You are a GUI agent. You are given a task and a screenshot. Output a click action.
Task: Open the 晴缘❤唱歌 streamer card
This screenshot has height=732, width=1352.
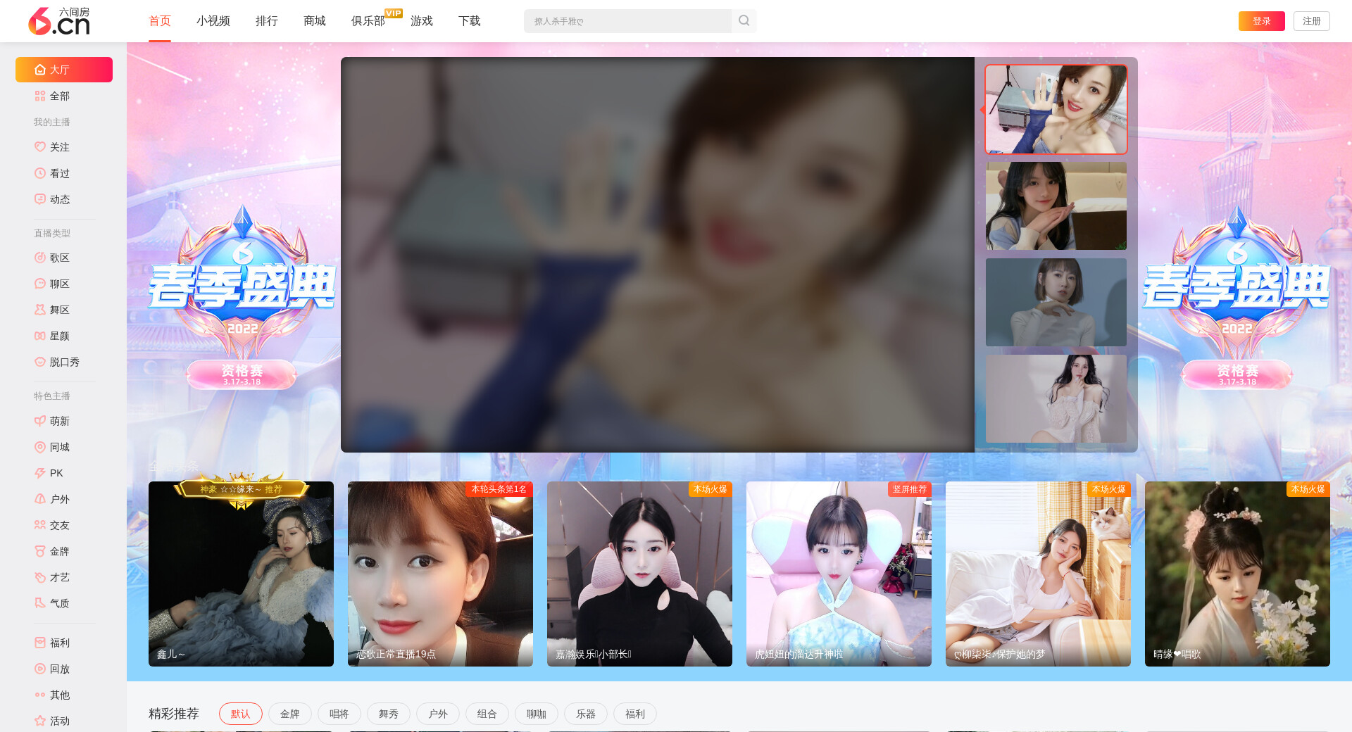tap(1237, 574)
